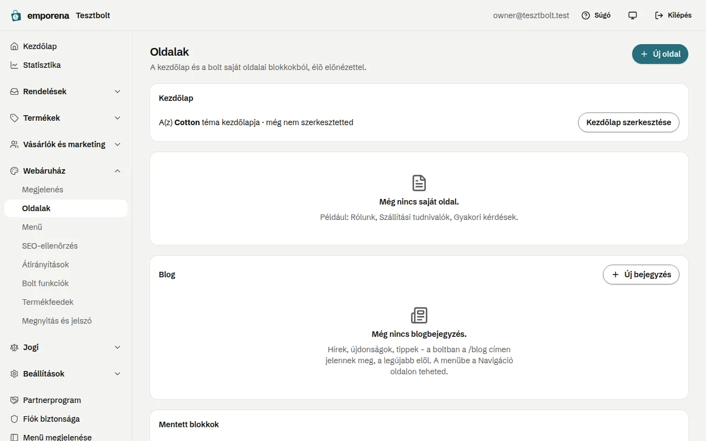Click the Statisztika label in sidebar
This screenshot has width=706, height=441.
click(x=42, y=65)
